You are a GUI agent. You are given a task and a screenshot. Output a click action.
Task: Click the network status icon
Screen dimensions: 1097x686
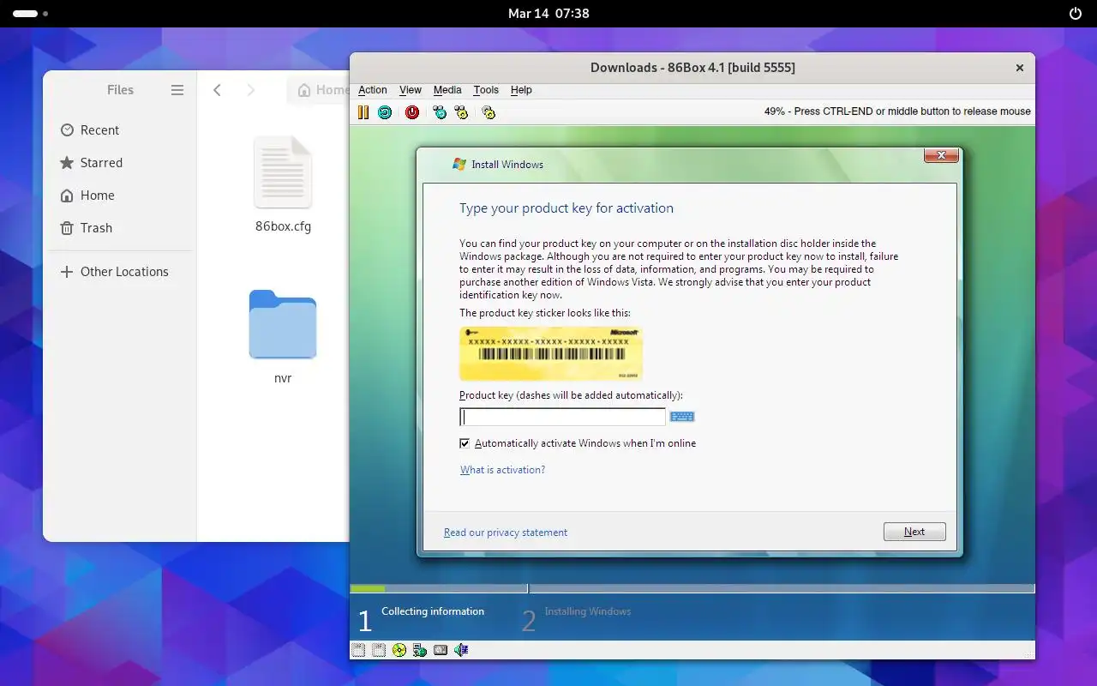pyautogui.click(x=420, y=650)
